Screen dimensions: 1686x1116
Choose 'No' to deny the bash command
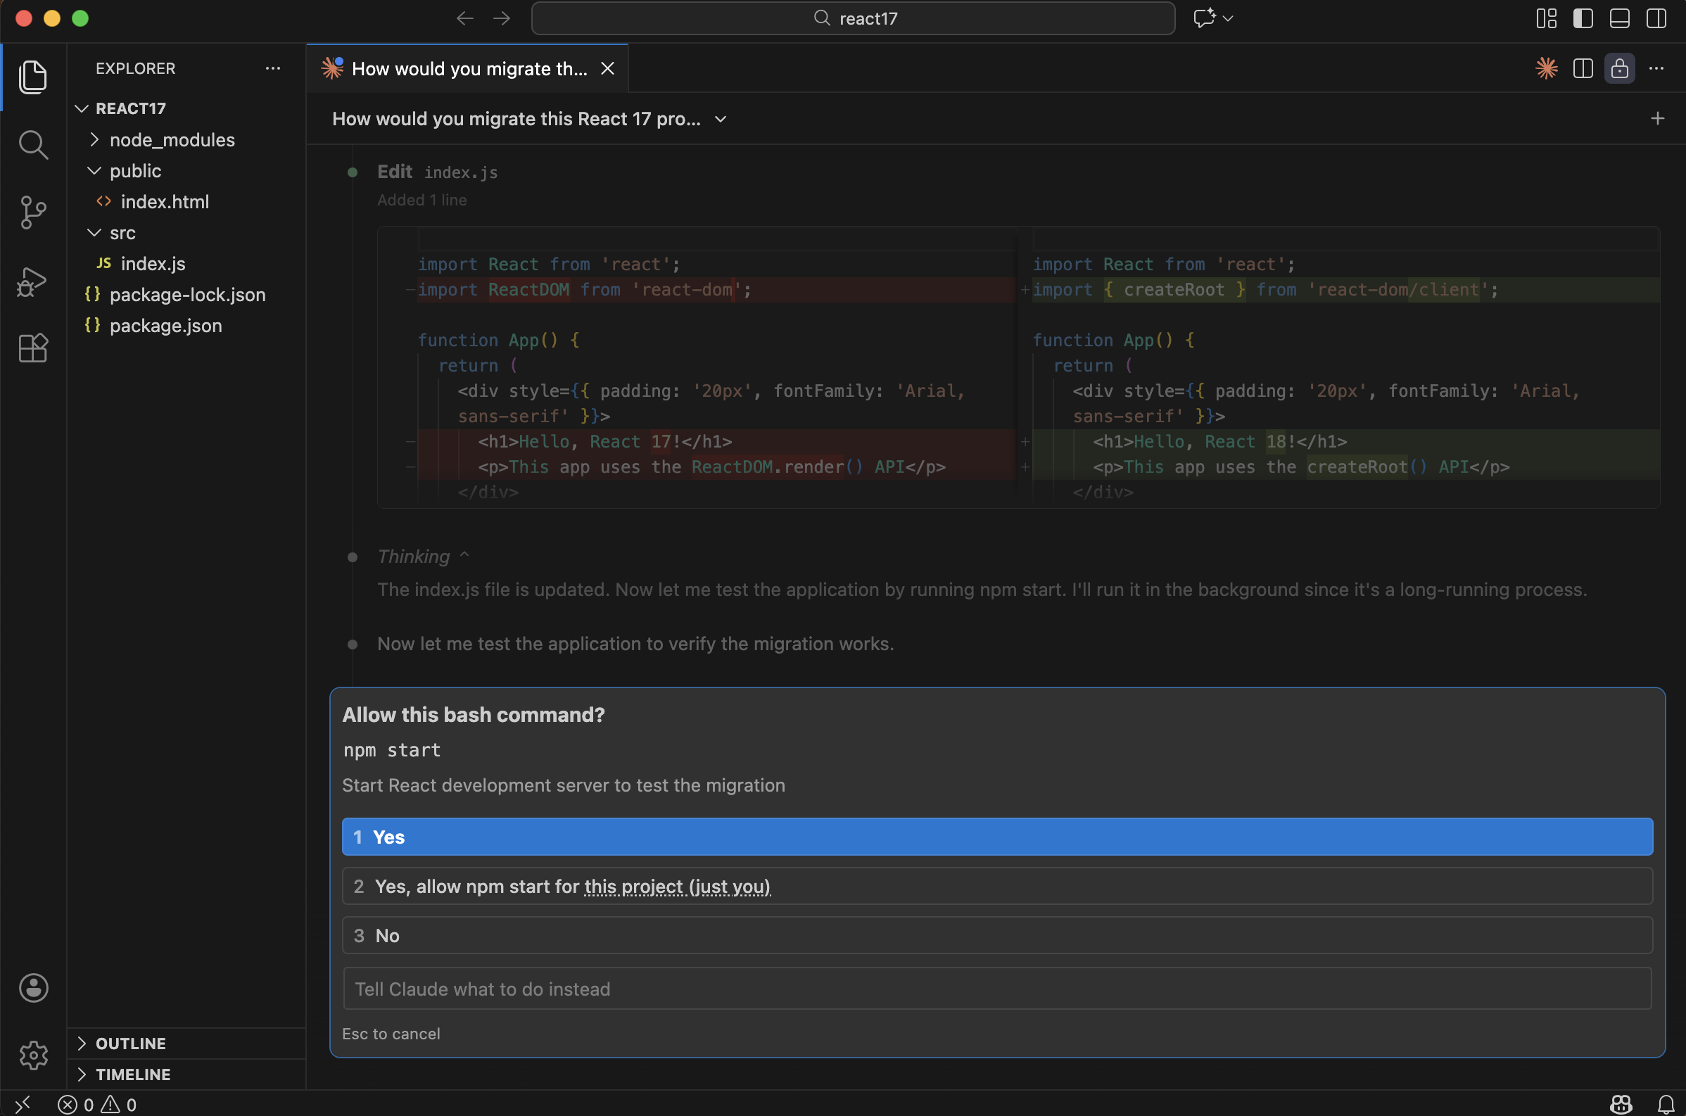coord(996,935)
